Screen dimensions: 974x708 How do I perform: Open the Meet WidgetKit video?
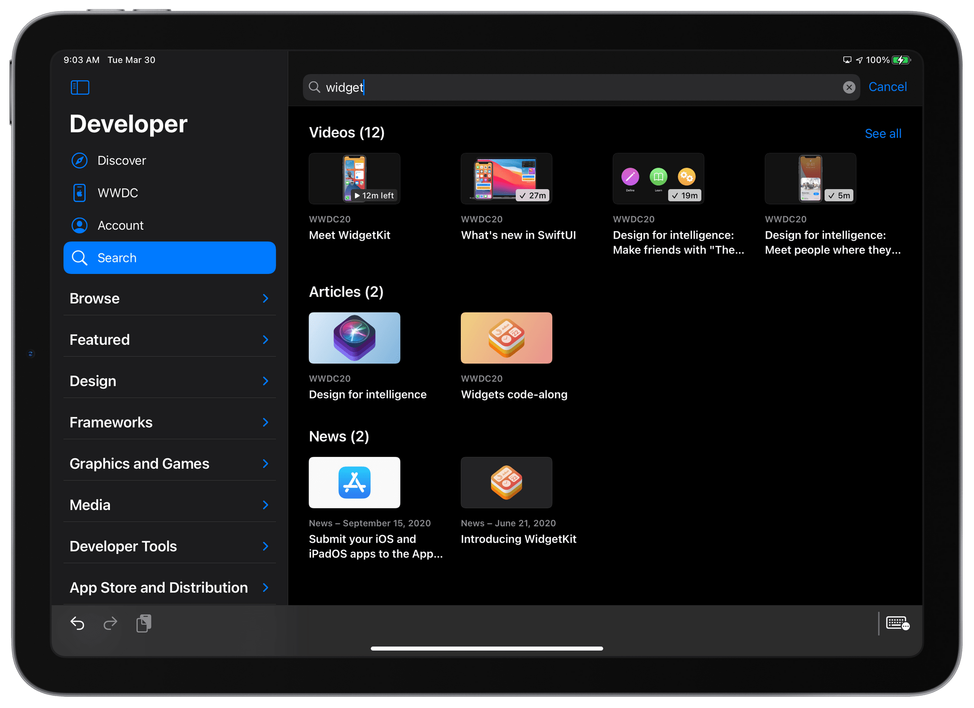click(355, 179)
